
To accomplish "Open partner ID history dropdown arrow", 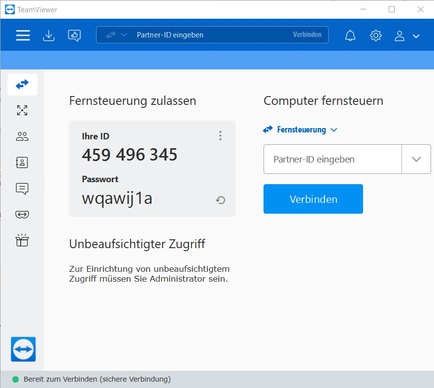I will click(x=416, y=159).
